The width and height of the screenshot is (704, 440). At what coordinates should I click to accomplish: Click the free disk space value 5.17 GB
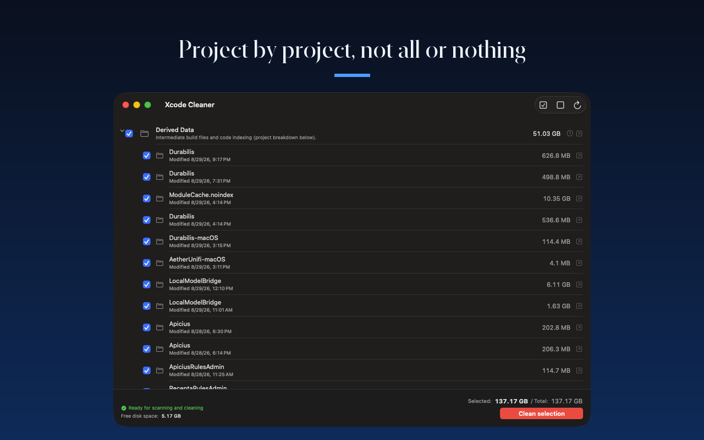(171, 416)
